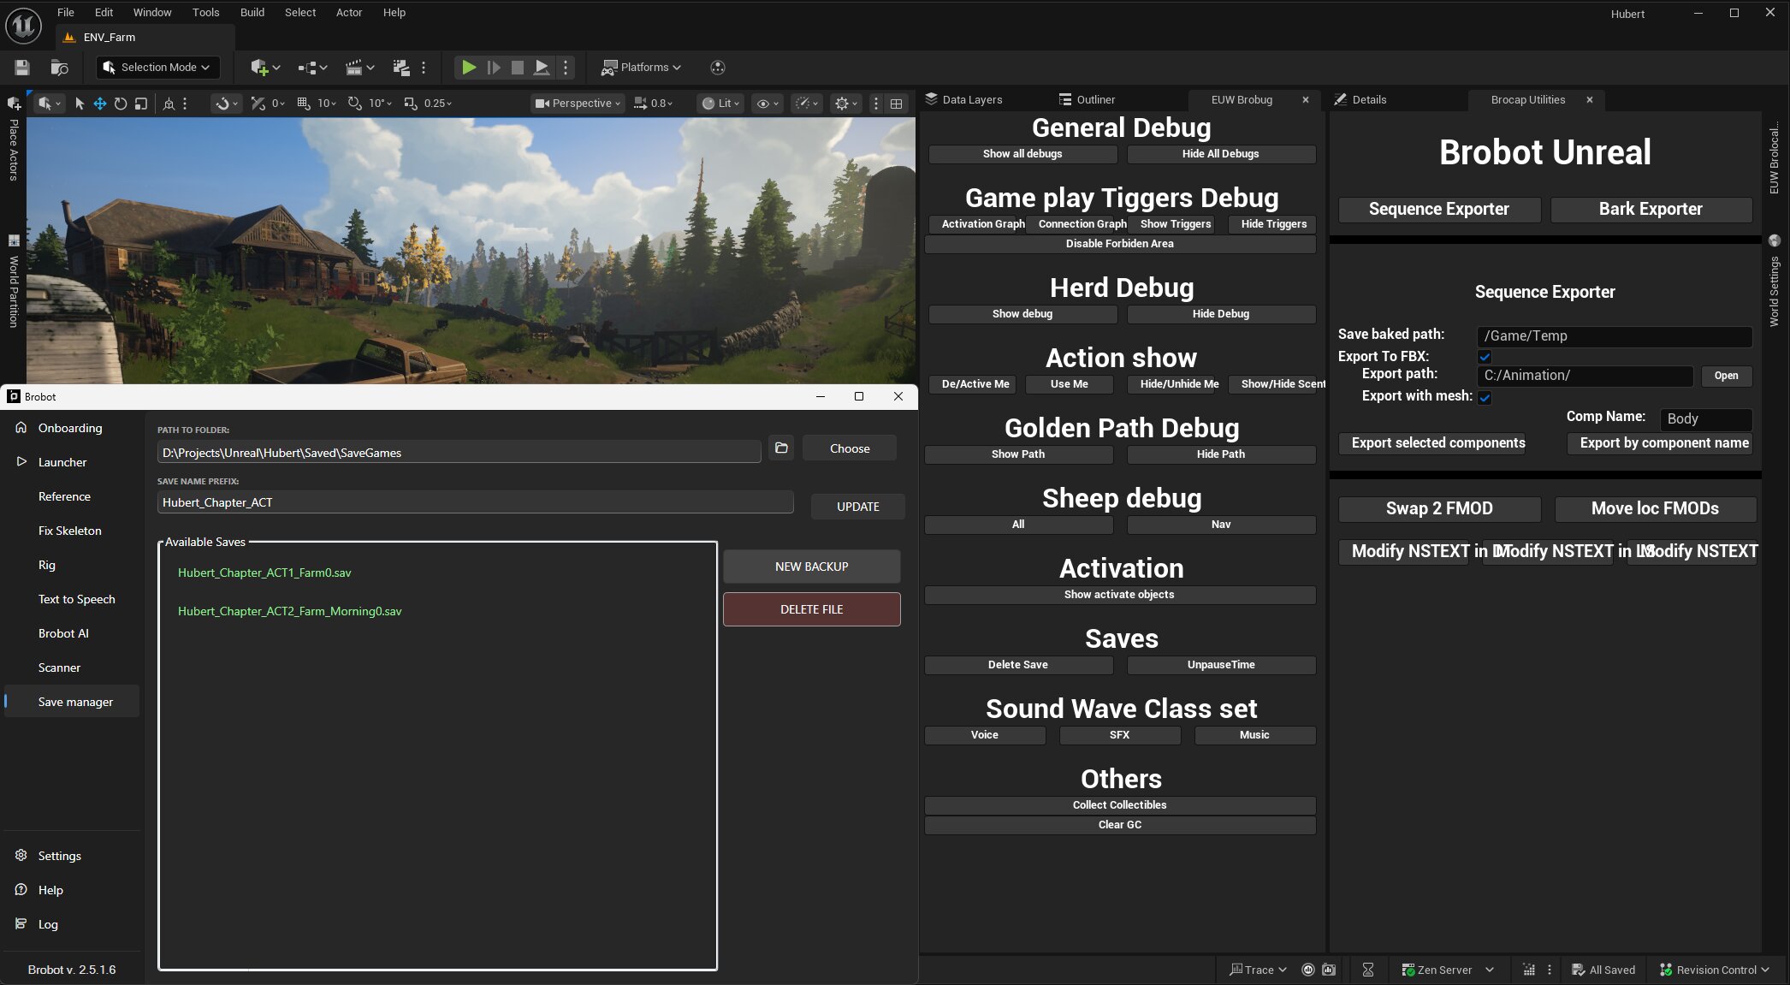The height and width of the screenshot is (985, 1790).
Task: Start Play in Editor with the green arrow
Action: 469,68
